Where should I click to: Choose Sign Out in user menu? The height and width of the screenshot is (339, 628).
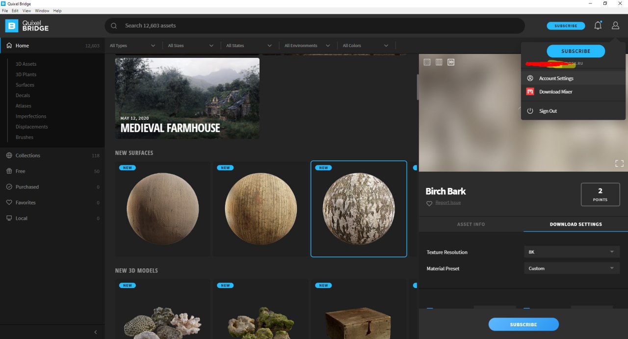point(573,111)
